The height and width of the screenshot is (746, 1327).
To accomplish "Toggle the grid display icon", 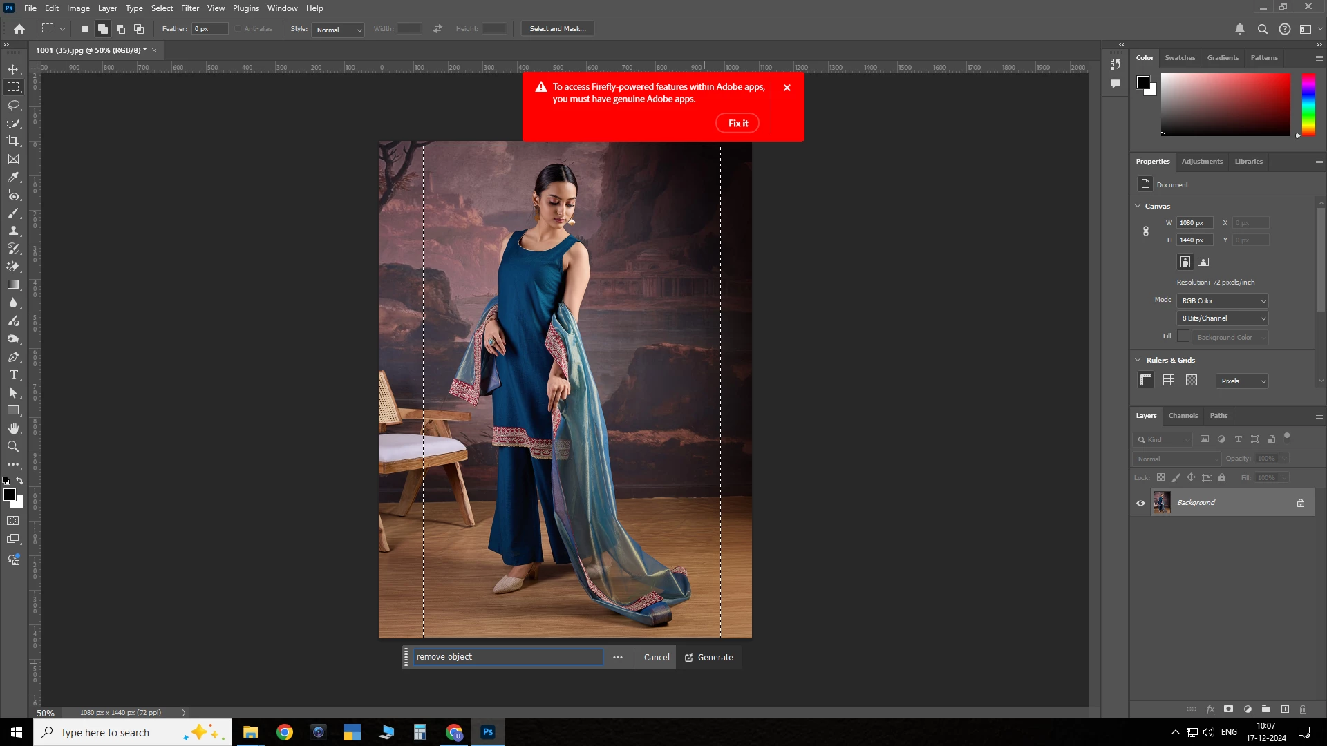I will coord(1169,380).
